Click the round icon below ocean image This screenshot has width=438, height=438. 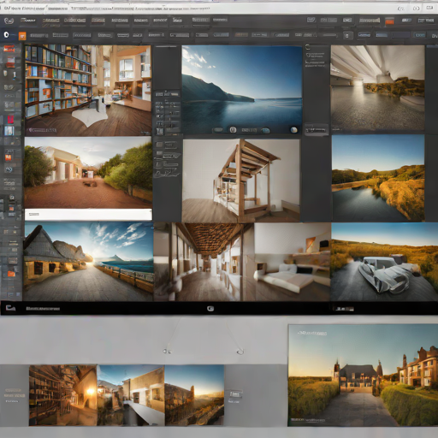[x=233, y=130]
